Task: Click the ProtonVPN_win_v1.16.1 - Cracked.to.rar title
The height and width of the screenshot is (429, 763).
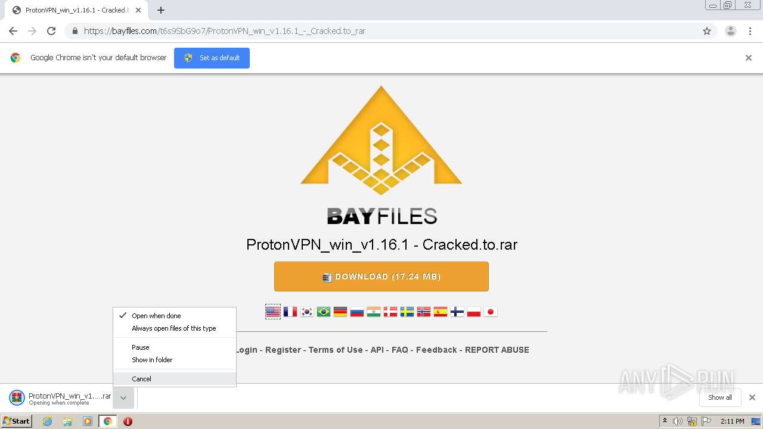Action: click(x=381, y=244)
